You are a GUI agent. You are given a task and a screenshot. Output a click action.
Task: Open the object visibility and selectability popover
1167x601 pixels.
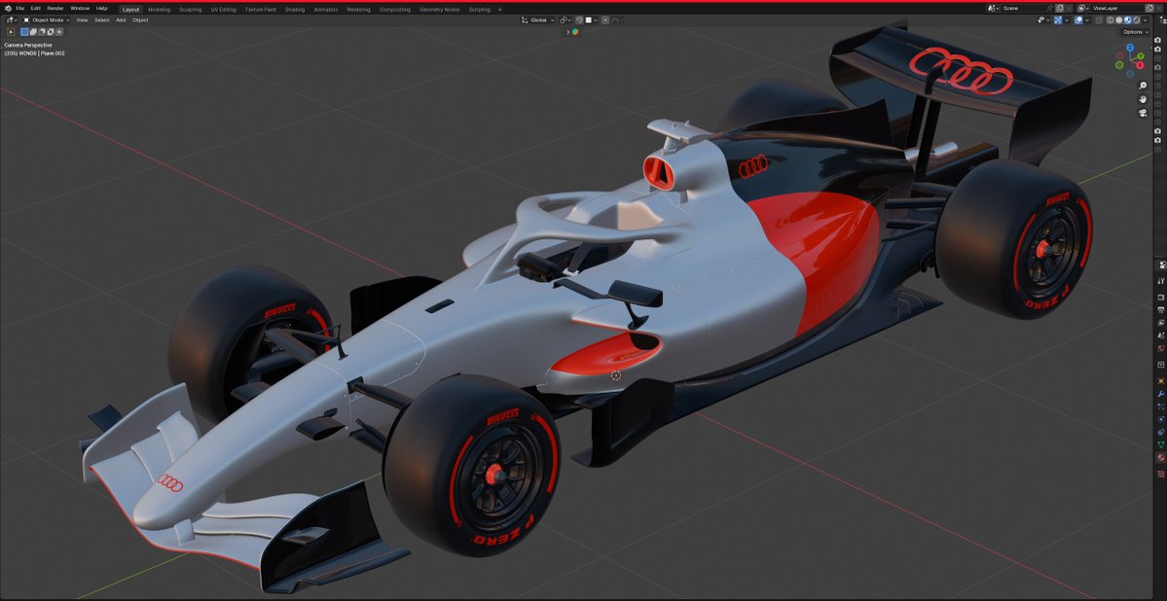(1042, 20)
